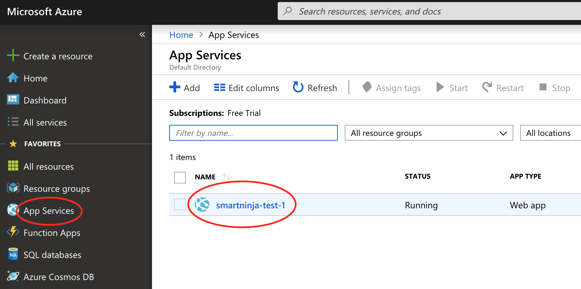This screenshot has height=289, width=581.
Task: Check the box for smartninja-test-1 row
Action: pyautogui.click(x=180, y=205)
